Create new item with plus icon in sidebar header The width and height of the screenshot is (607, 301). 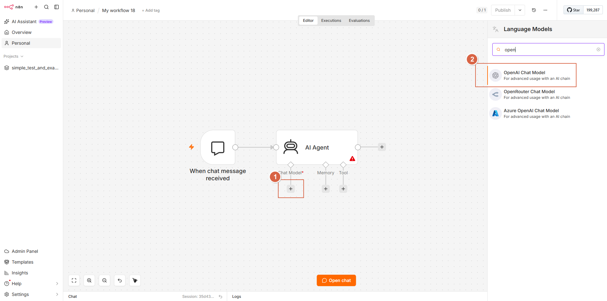point(36,7)
